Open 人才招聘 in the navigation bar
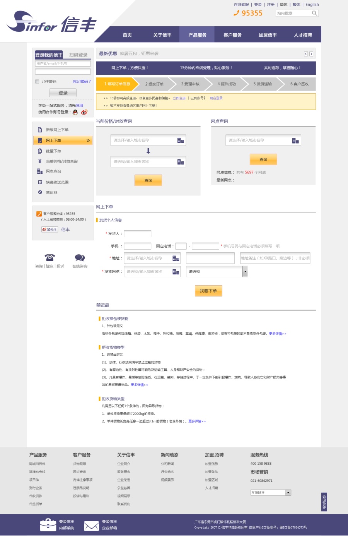 click(303, 35)
